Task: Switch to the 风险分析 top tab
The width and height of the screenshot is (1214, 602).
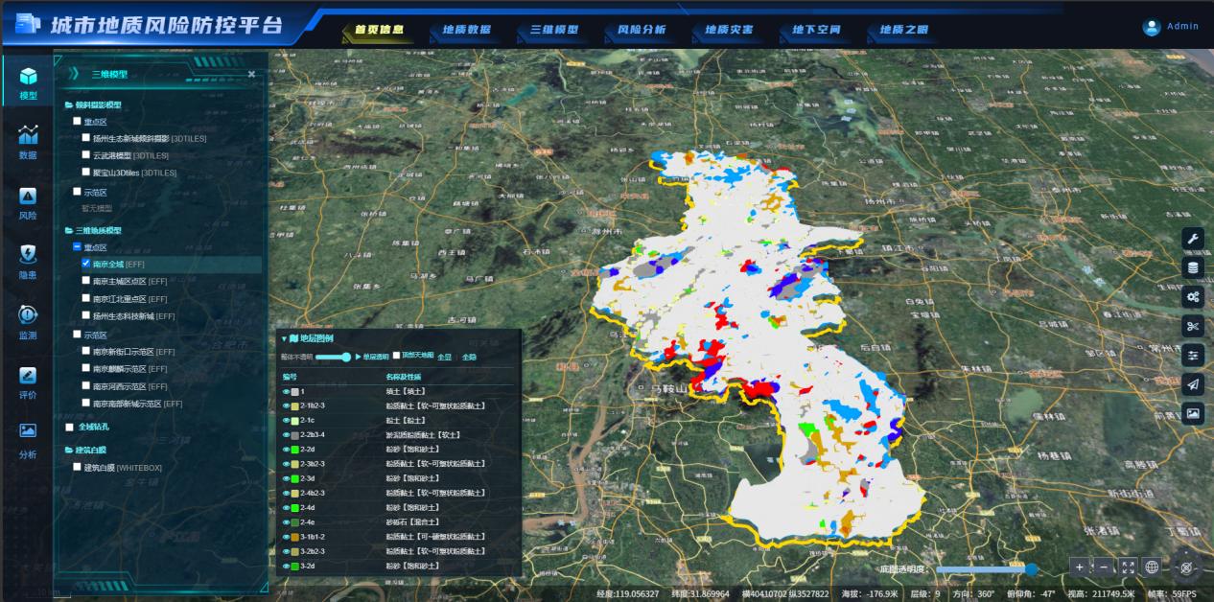Action: [x=642, y=30]
